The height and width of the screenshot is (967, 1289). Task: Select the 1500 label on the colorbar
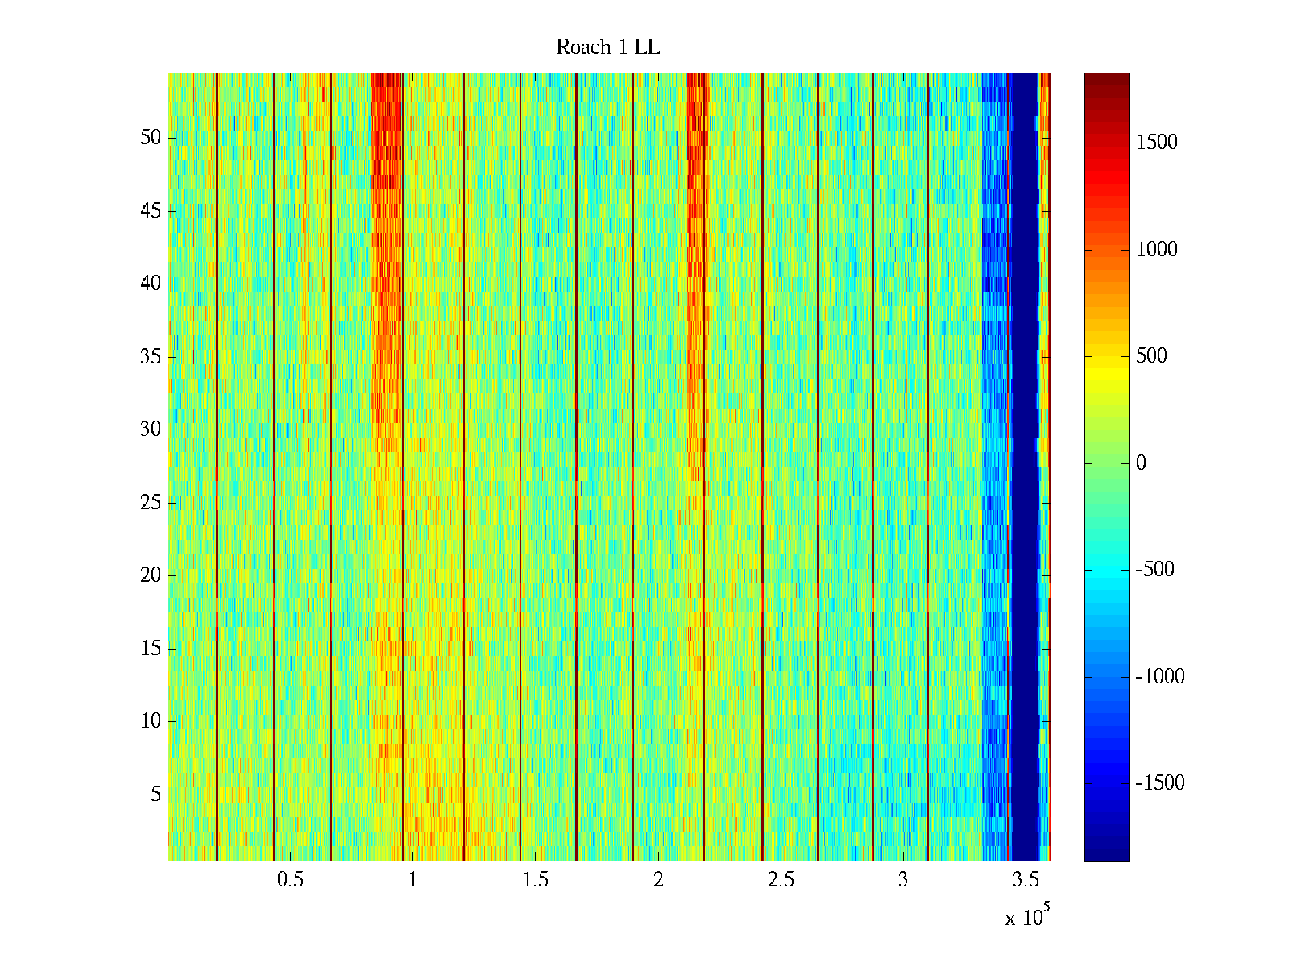(x=1157, y=143)
